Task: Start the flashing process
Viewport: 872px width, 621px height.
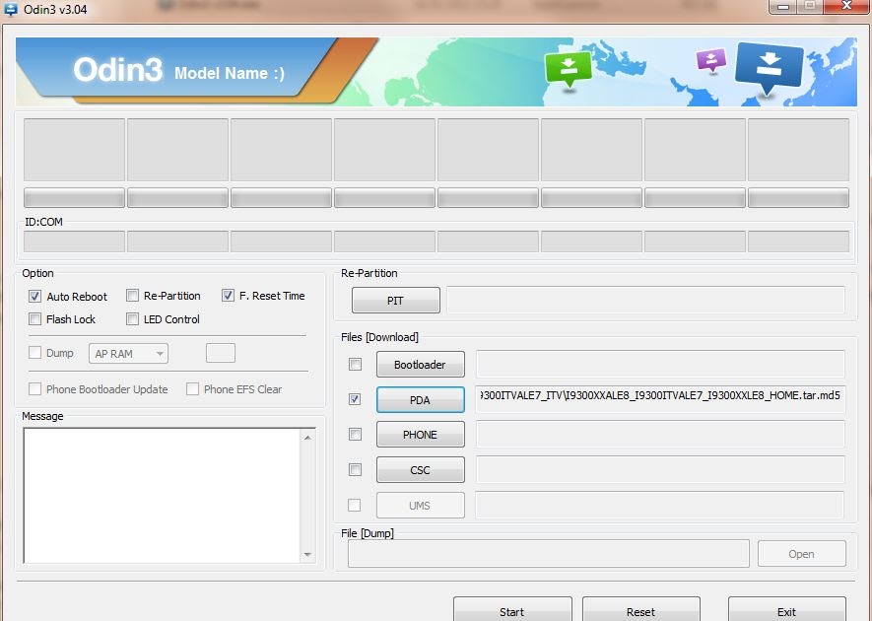Action: [x=512, y=610]
